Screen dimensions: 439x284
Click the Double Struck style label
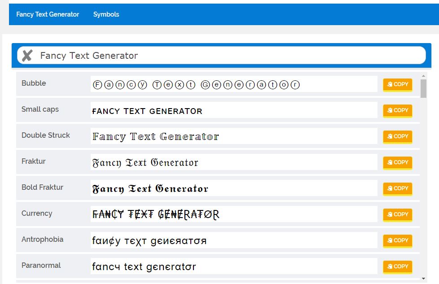coord(46,135)
